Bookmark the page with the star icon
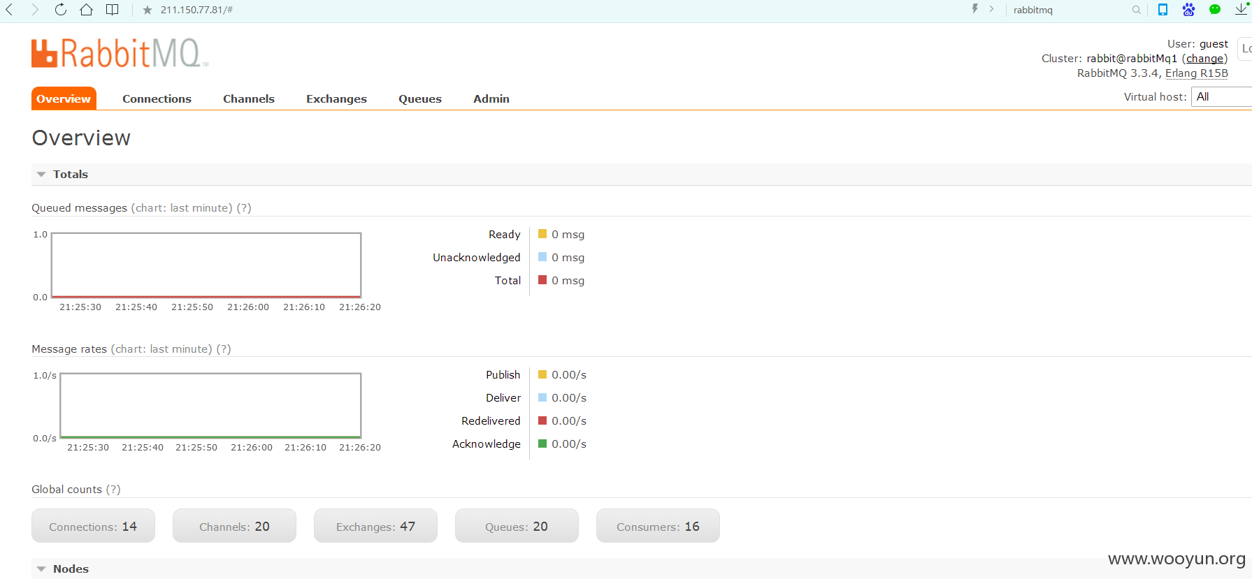The width and height of the screenshot is (1252, 579). pos(147,10)
